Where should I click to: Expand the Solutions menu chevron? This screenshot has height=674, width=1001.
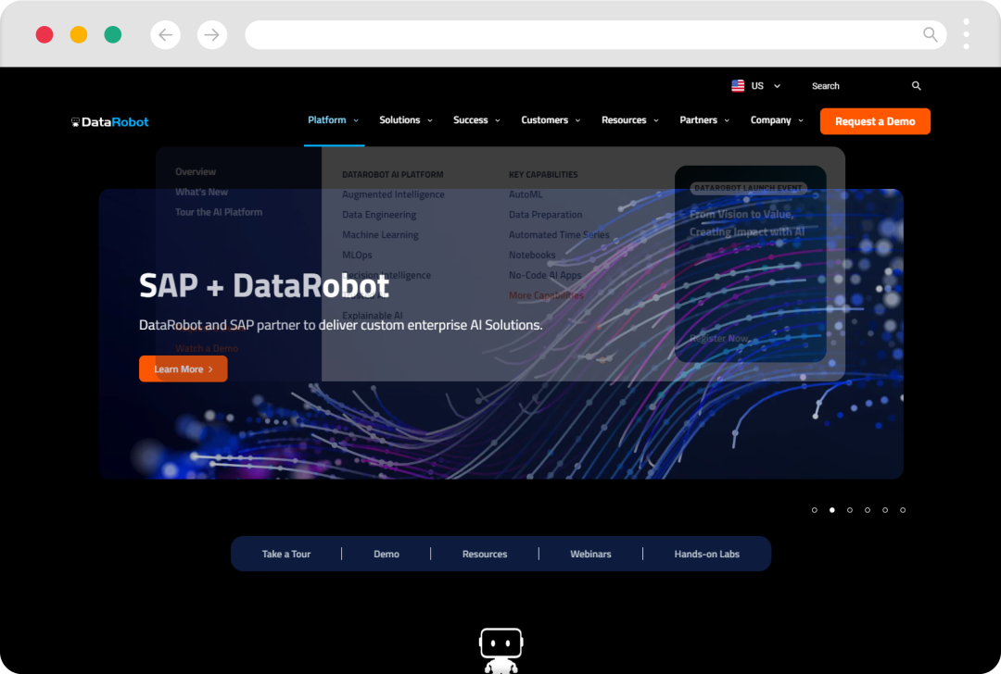point(430,120)
